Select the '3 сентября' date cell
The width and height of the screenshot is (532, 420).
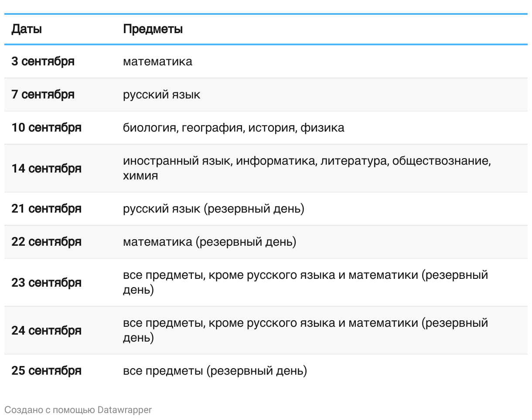(x=43, y=61)
